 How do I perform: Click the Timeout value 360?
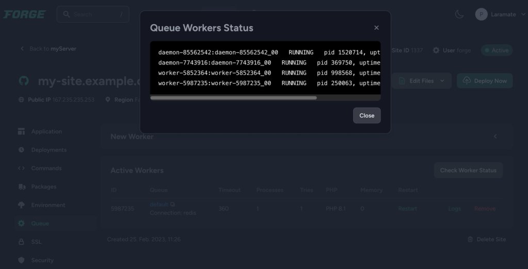coord(224,209)
